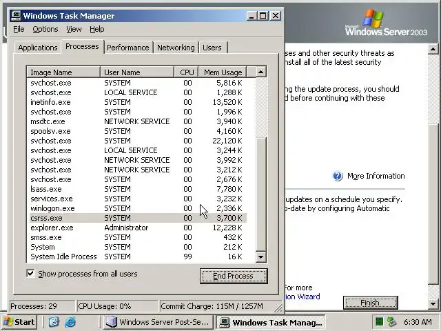
Task: Click the Processes: 29 status entry
Action: tap(42, 306)
